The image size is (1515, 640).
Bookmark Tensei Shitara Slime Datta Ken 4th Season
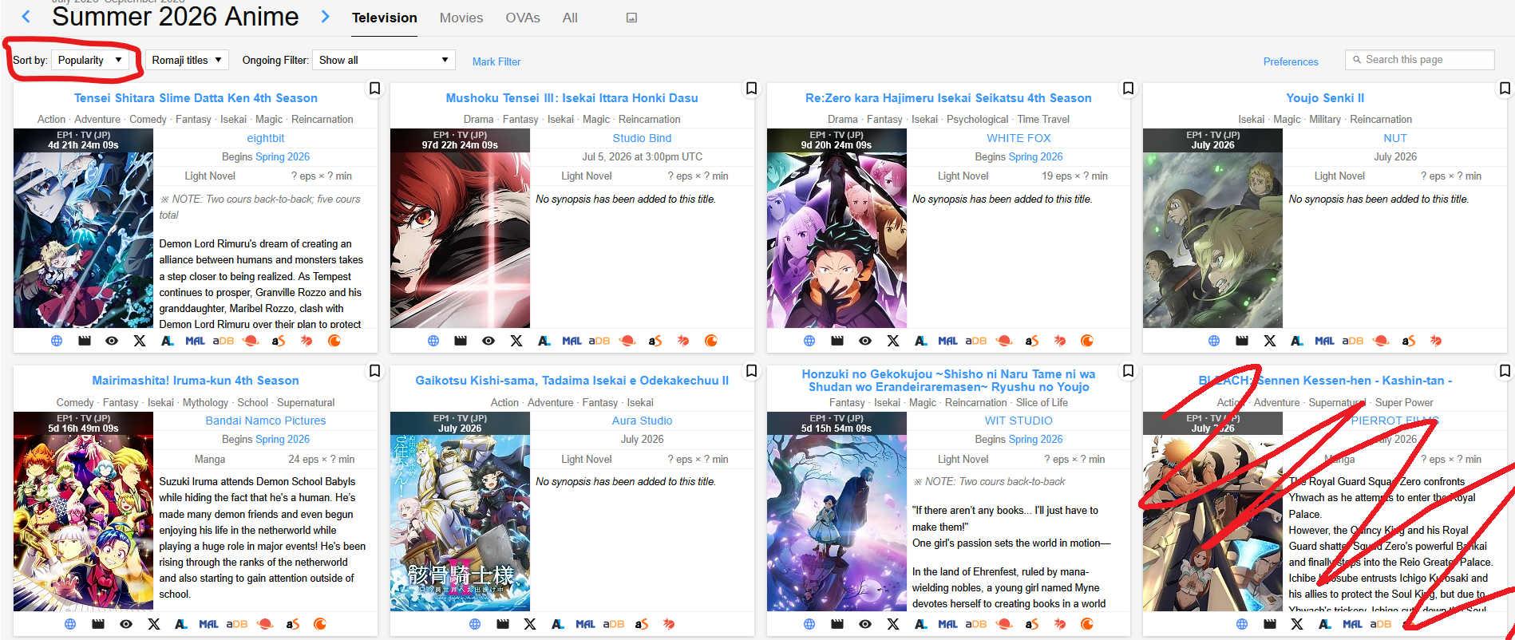click(x=374, y=89)
